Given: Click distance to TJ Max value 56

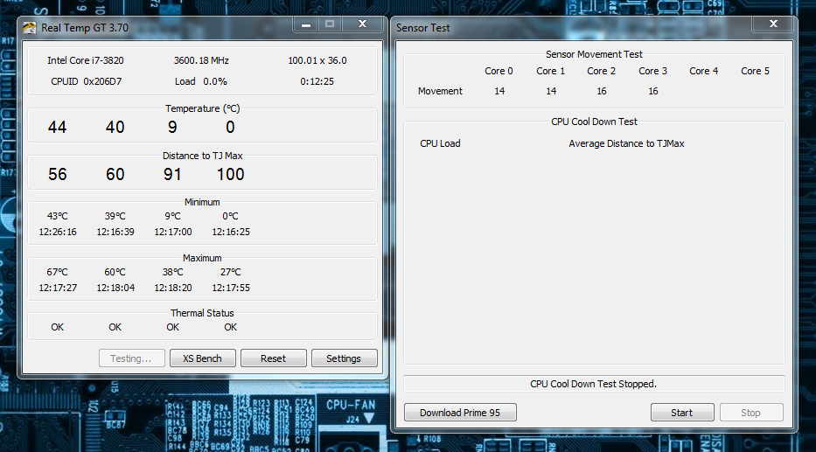Looking at the screenshot, I should pos(57,174).
